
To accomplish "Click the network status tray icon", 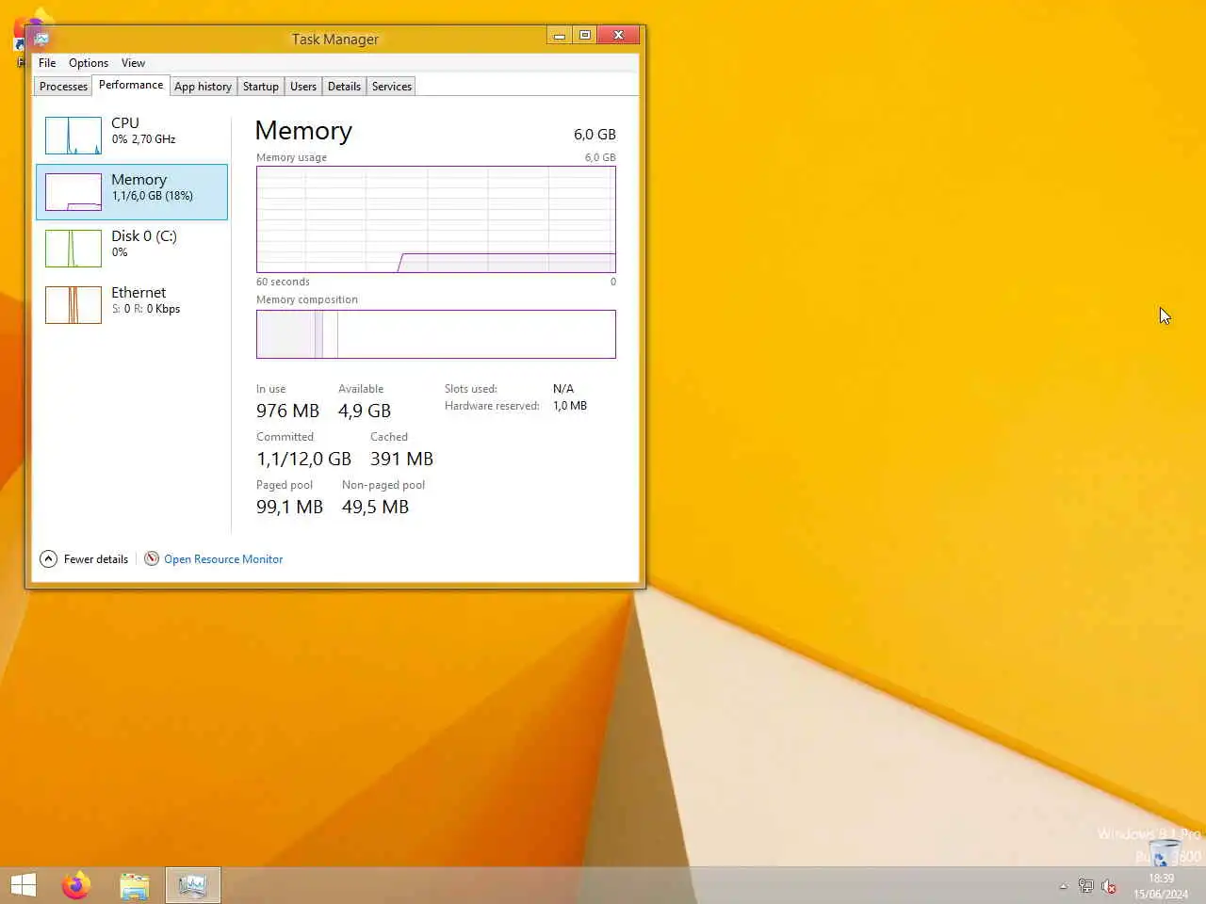I will pos(1085,886).
